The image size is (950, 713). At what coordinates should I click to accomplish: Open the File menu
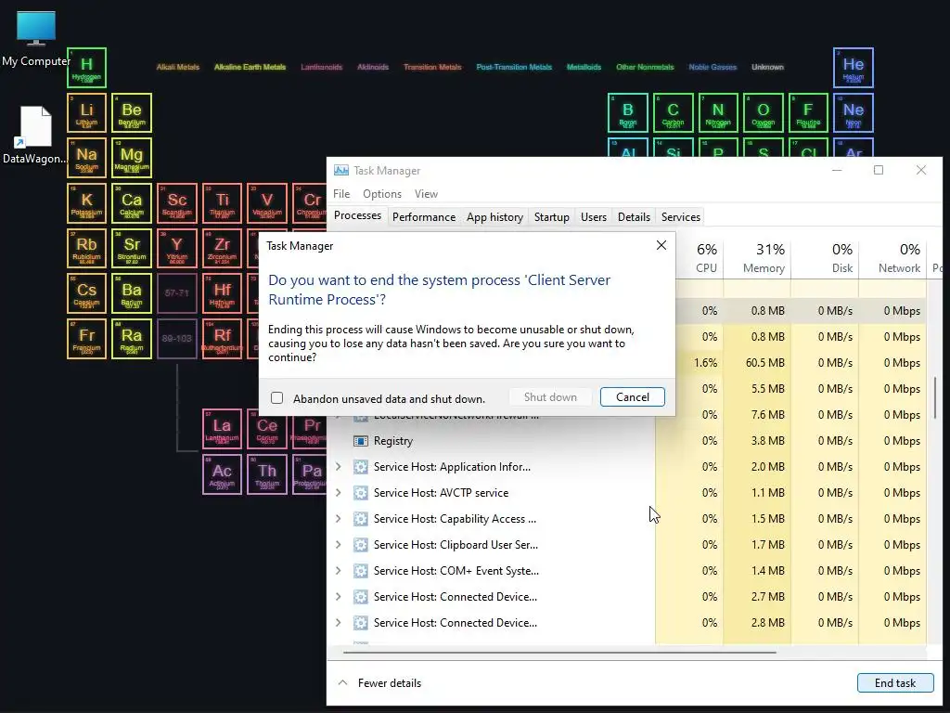tap(341, 194)
